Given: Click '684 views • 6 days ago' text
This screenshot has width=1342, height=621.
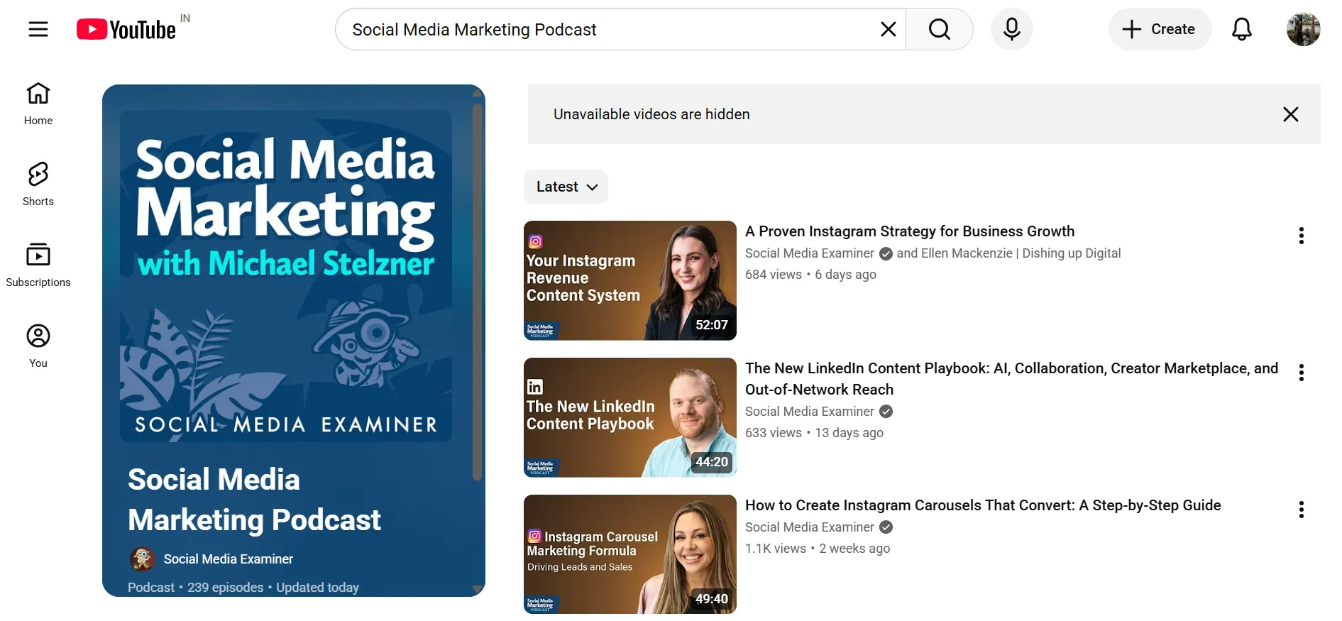Looking at the screenshot, I should [810, 275].
